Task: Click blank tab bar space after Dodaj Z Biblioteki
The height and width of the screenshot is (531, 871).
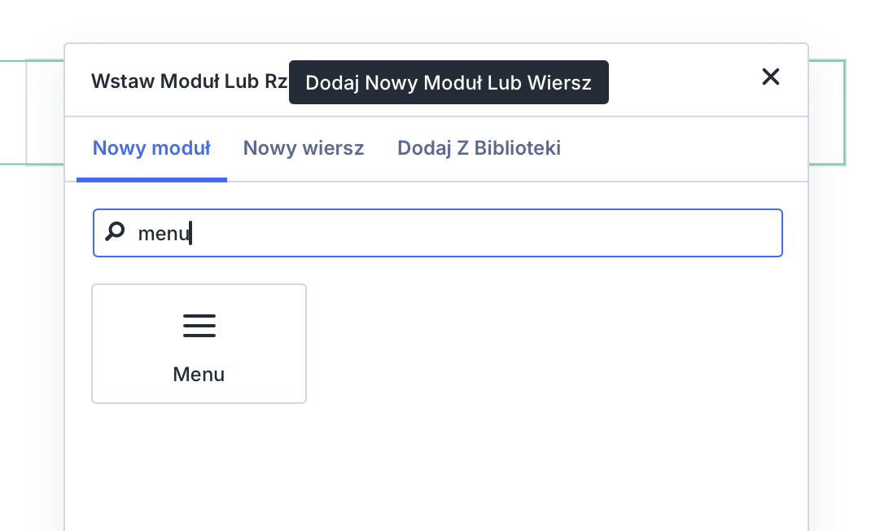Action: pos(684,149)
